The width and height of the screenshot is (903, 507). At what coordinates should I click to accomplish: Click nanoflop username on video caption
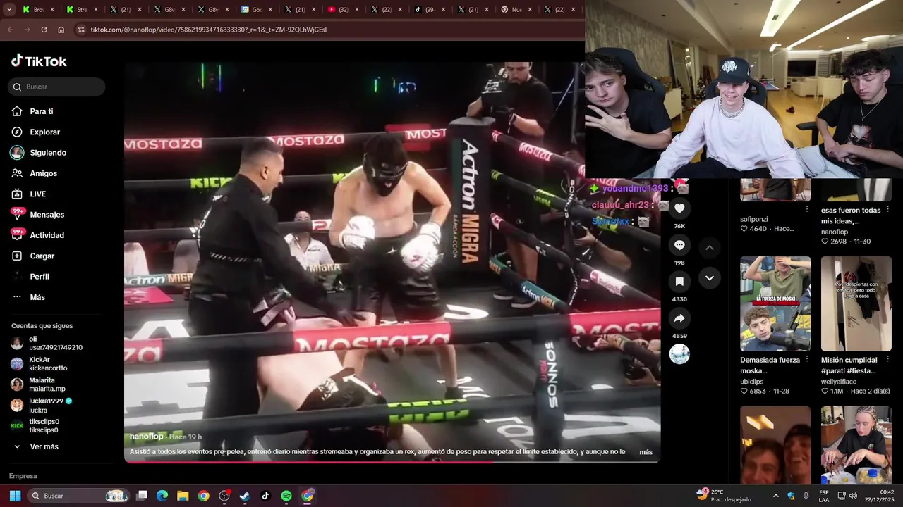click(146, 437)
